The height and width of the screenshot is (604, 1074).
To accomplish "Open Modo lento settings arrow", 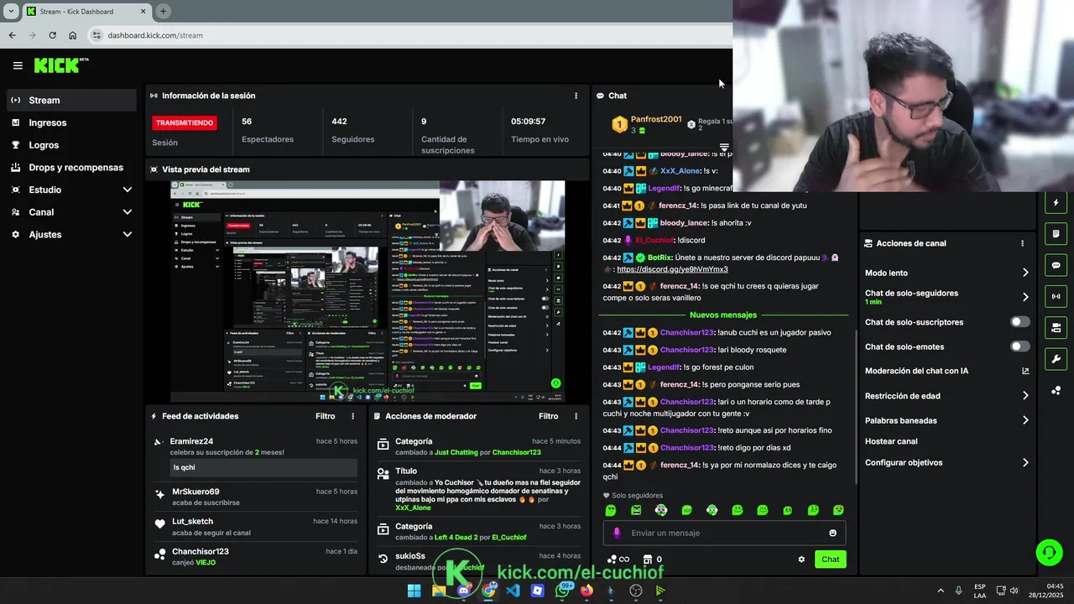I will click(1025, 273).
